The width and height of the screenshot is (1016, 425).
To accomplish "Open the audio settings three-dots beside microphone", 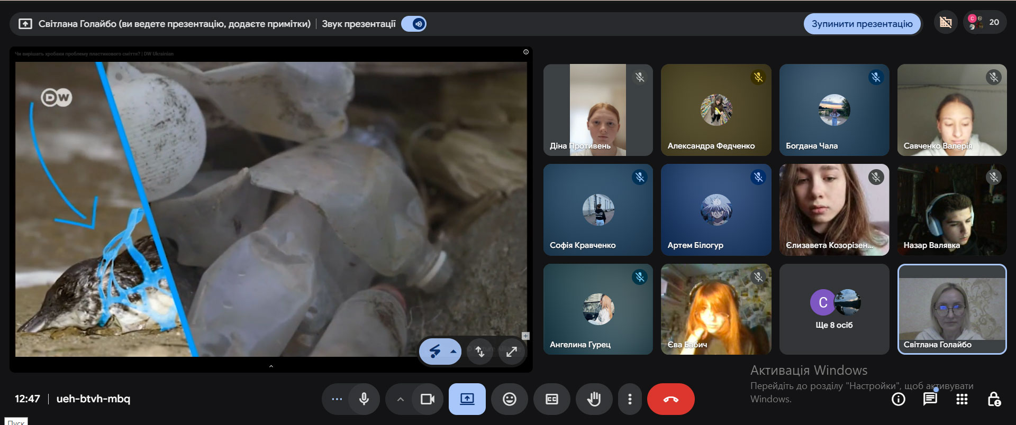I will click(x=337, y=399).
